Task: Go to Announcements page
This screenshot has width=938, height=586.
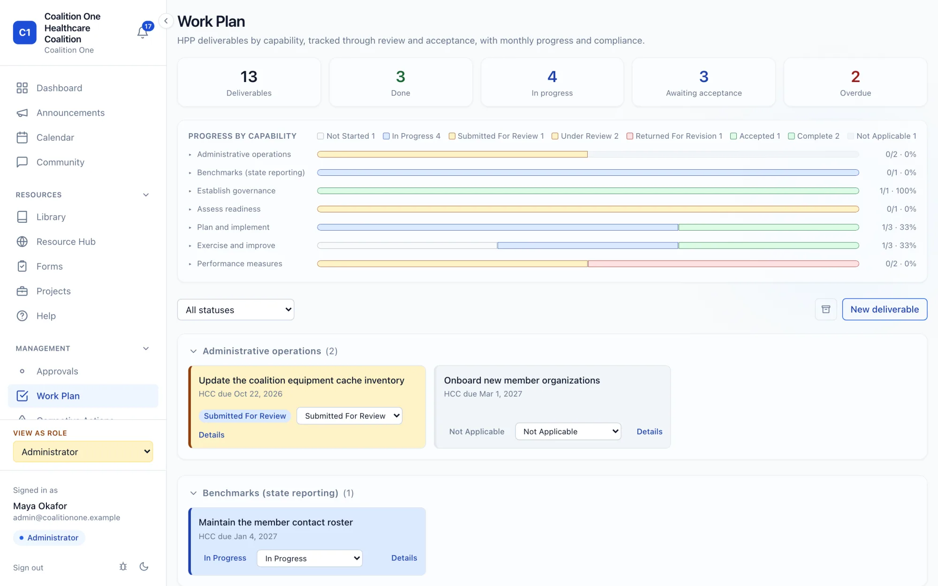Action: coord(83,113)
